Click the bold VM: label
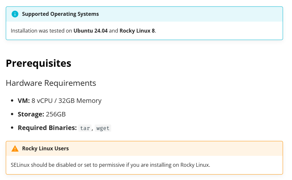The image size is (292, 180). tap(24, 101)
